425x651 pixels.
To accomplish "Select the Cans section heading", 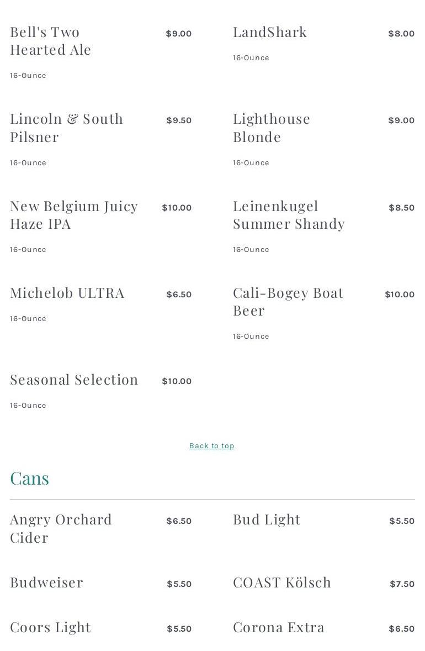I will pyautogui.click(x=29, y=478).
